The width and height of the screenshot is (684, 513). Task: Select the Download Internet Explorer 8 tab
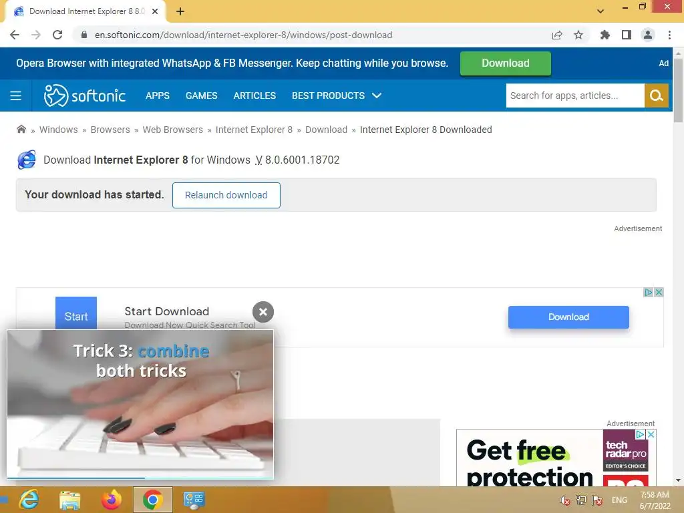85,11
